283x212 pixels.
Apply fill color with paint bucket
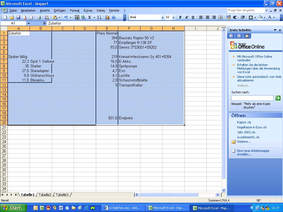(x=260, y=17)
